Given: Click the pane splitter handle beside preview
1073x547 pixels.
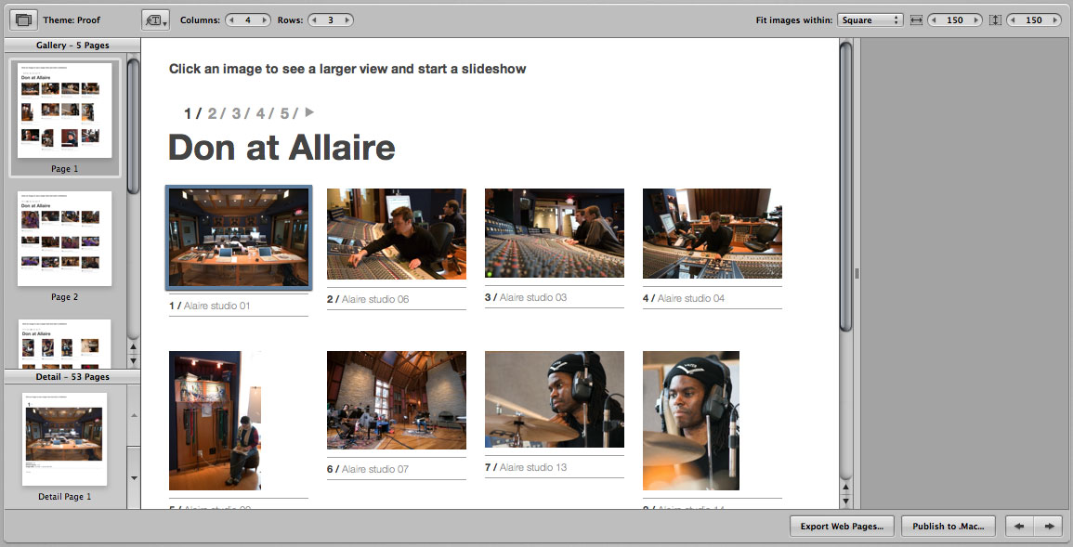Looking at the screenshot, I should click(x=857, y=273).
